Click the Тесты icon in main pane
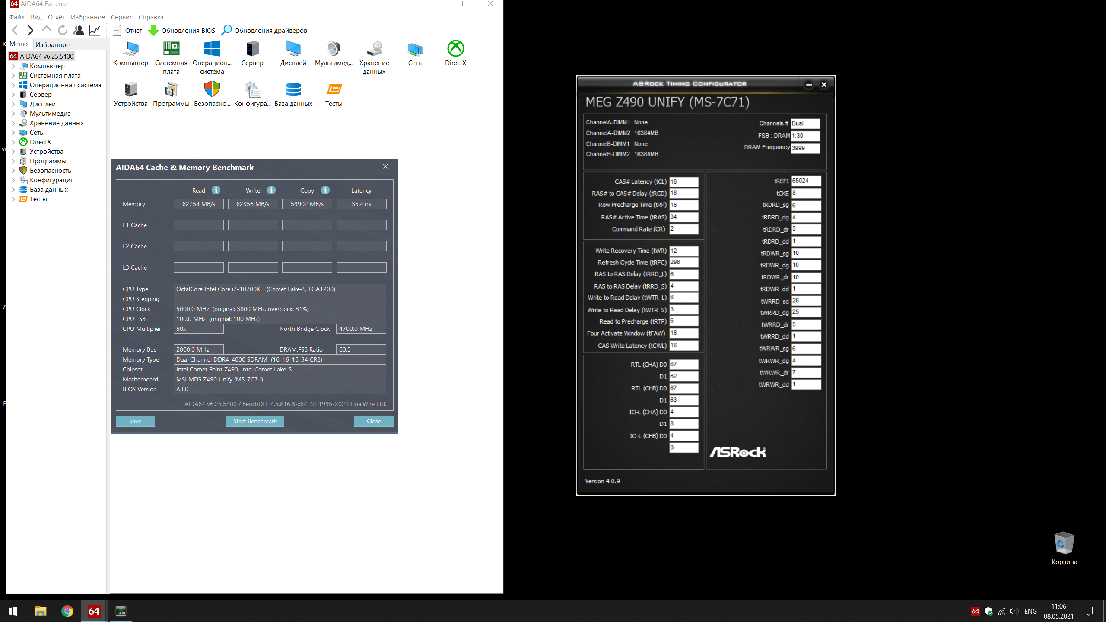This screenshot has height=622, width=1106. tap(334, 90)
